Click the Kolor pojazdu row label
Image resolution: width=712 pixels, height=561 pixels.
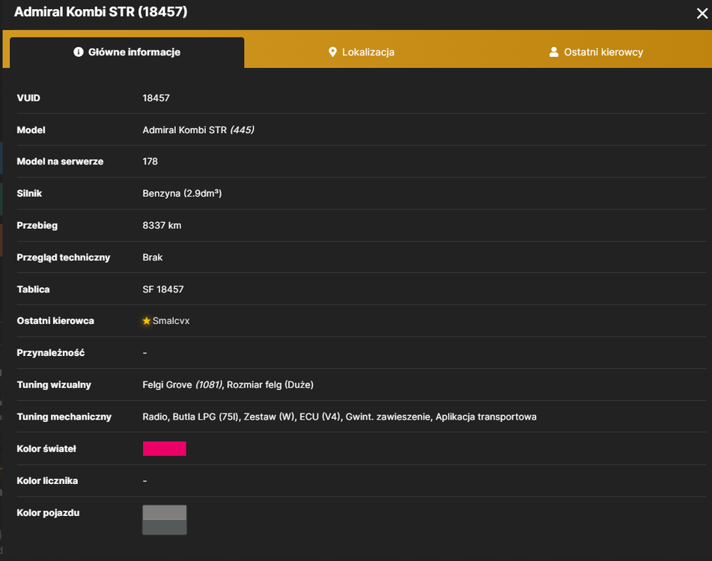pyautogui.click(x=48, y=513)
